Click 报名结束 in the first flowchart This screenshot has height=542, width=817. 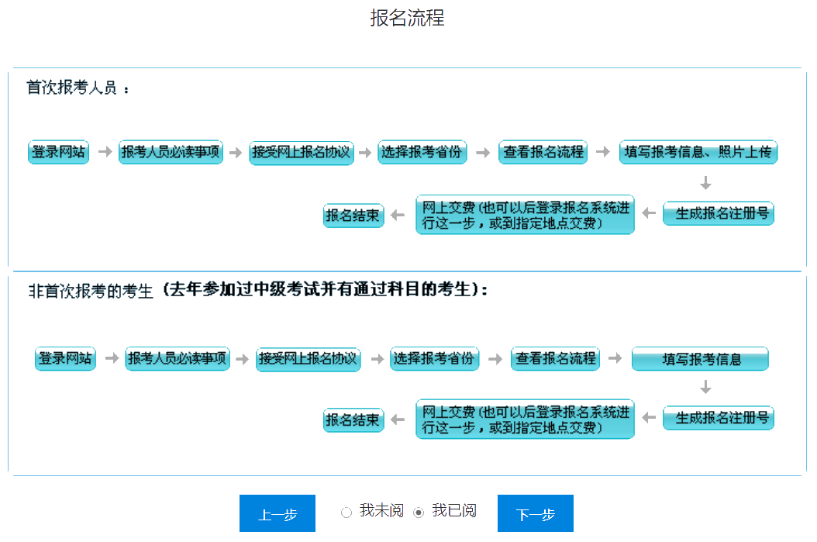353,216
